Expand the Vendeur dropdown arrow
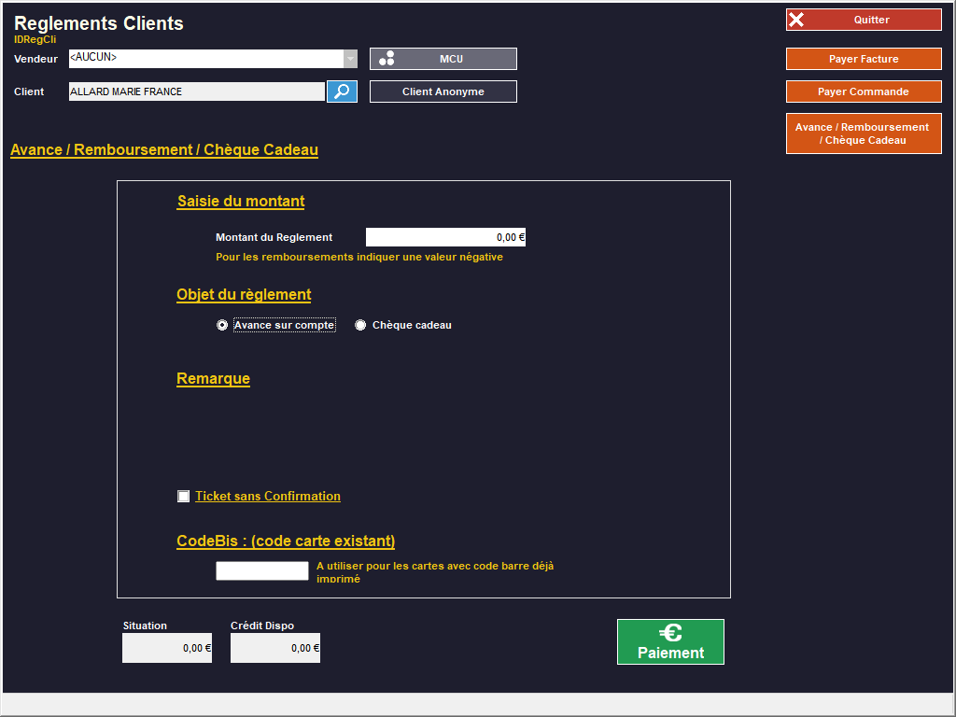This screenshot has width=956, height=717. click(350, 59)
